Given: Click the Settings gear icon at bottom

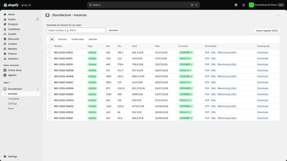Looking at the screenshot, I should [5, 156].
